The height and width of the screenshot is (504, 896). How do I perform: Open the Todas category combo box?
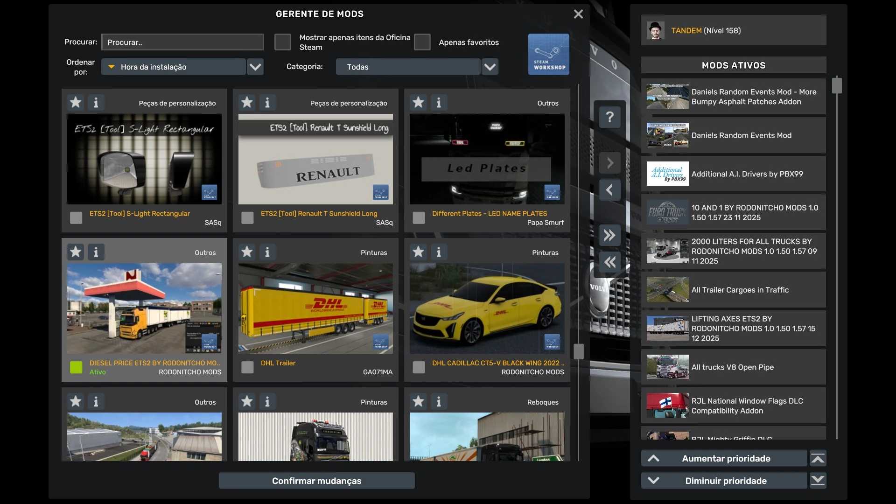click(x=407, y=67)
